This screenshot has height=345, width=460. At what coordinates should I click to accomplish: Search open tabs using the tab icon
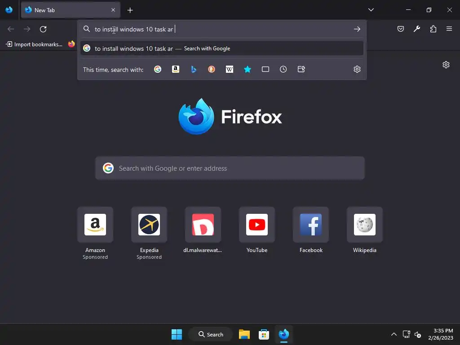coord(265,69)
